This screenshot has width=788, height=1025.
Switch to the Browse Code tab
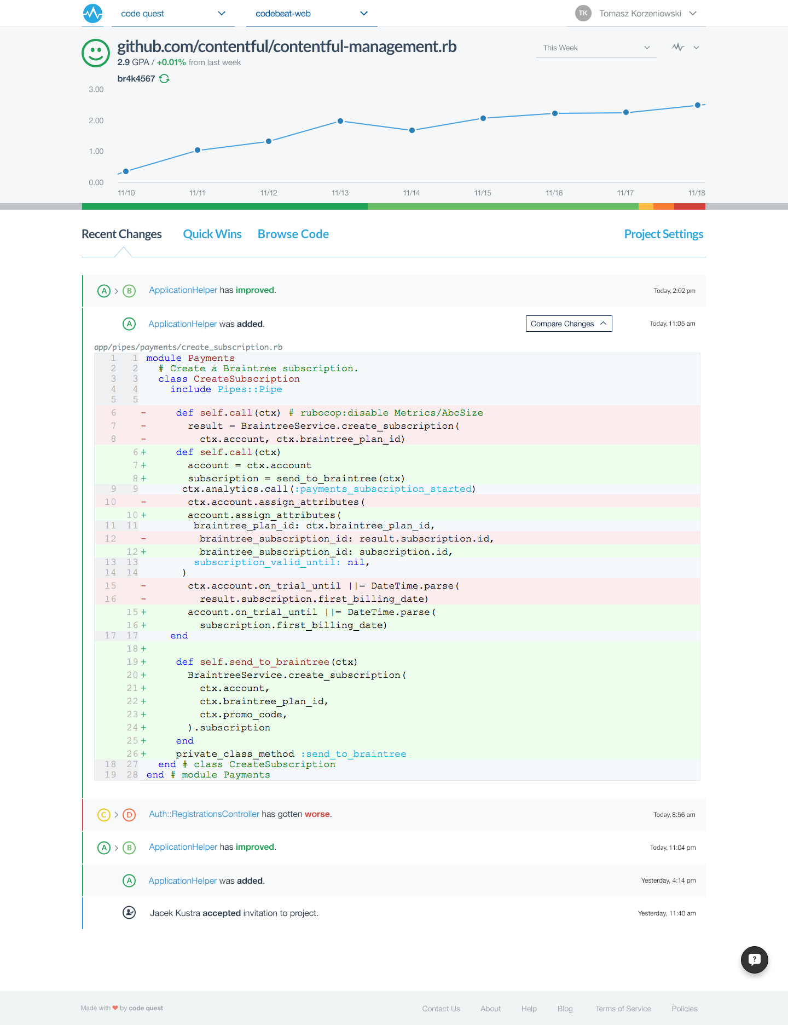pos(293,234)
